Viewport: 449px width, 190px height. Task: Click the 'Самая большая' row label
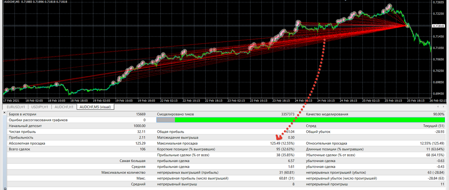tap(133, 161)
